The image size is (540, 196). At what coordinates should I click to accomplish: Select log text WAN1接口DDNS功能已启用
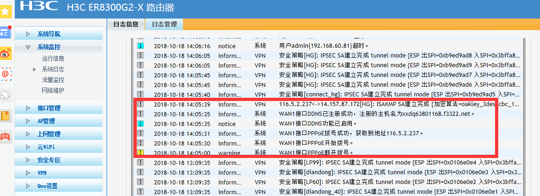(x=318, y=123)
